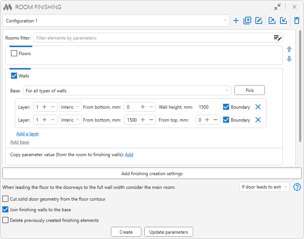Enable Cut solid door geometry option

point(5,199)
